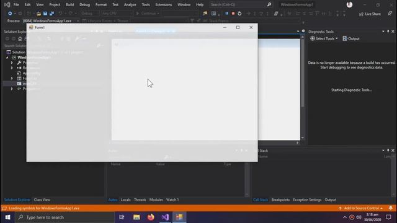The width and height of the screenshot is (397, 223).
Task: Click the Live Share button
Action: (x=370, y=14)
